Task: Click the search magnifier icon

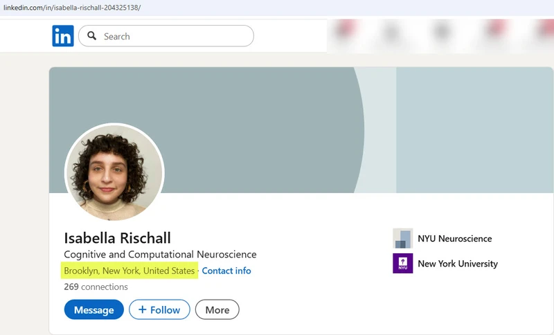Action: [92, 36]
